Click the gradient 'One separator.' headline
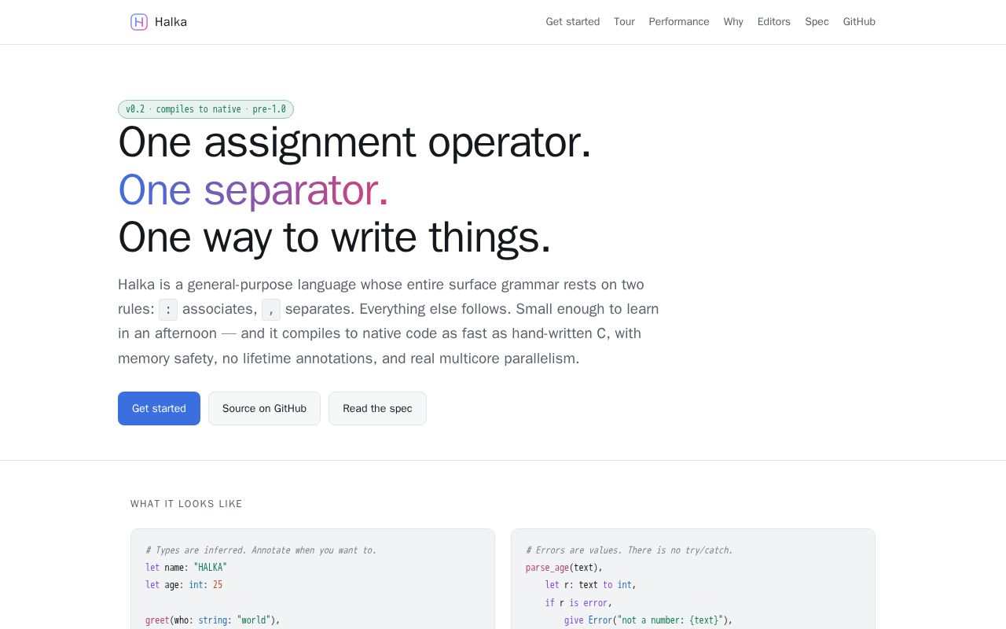The image size is (1006, 629). tap(253, 189)
